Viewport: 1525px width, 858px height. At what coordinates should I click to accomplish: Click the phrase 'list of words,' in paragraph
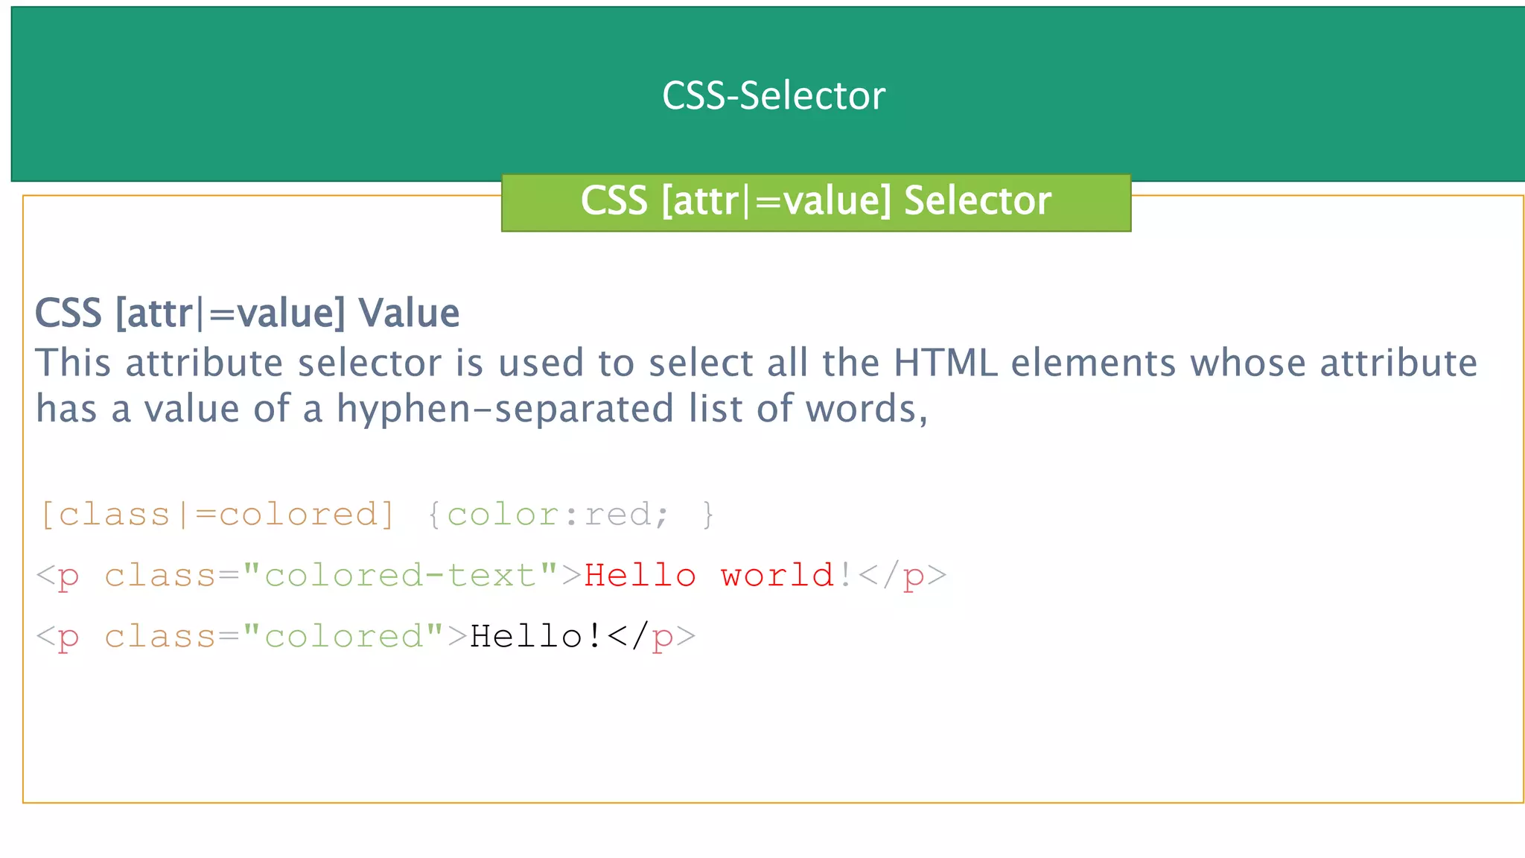coord(808,409)
